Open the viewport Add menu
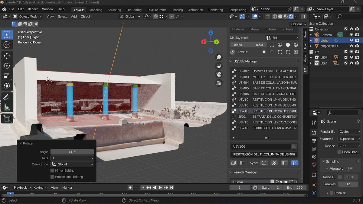Viewport: 363px width, 204px height. click(x=74, y=17)
